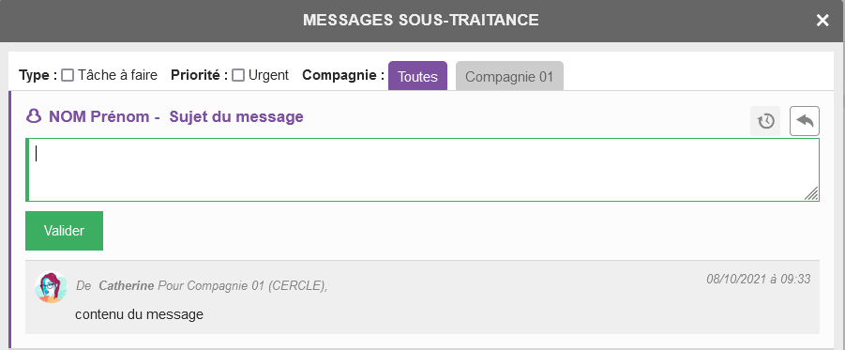845x350 pixels.
Task: Submit the message with Valider
Action: click(x=64, y=231)
